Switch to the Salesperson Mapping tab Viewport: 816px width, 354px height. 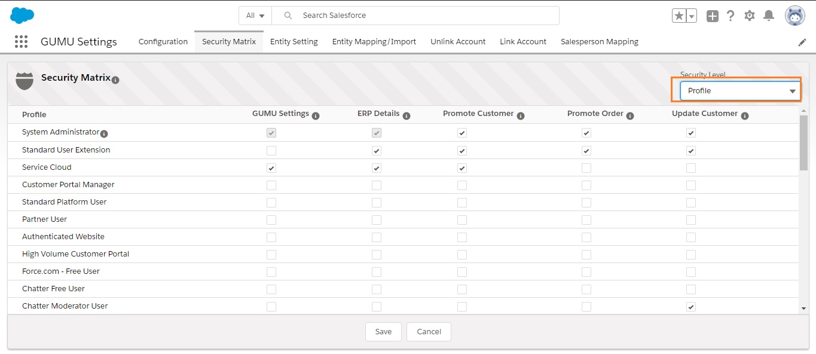point(600,41)
